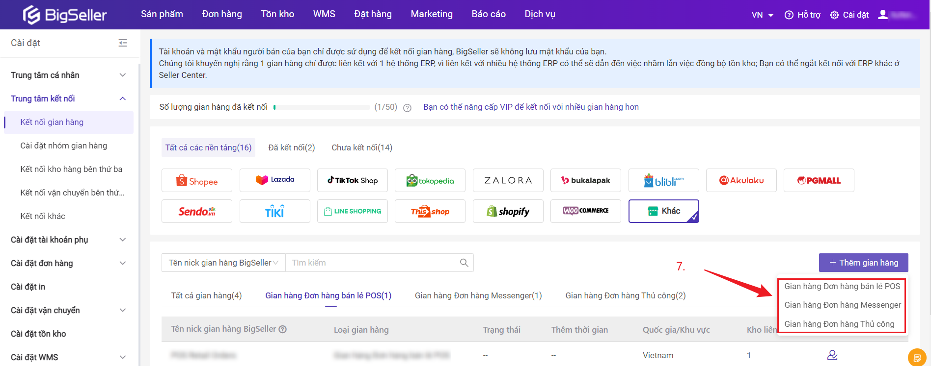
Task: Switch to Gian hàng Đơn hàng bán lẻ POS(1) tab
Action: click(x=328, y=295)
